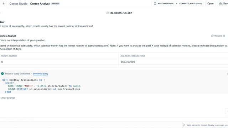Click the da_bench_run_287 title
The width and height of the screenshot is (228, 128).
pos(121,13)
